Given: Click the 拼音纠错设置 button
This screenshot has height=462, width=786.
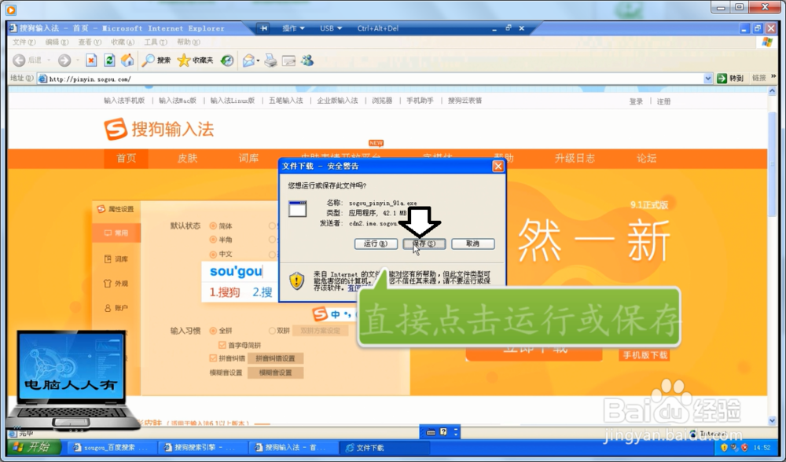Looking at the screenshot, I should 275,358.
